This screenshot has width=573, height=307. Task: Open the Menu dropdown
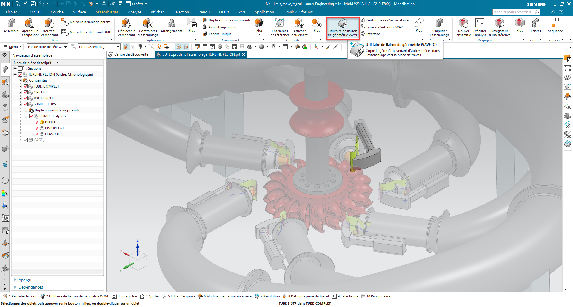tap(13, 47)
